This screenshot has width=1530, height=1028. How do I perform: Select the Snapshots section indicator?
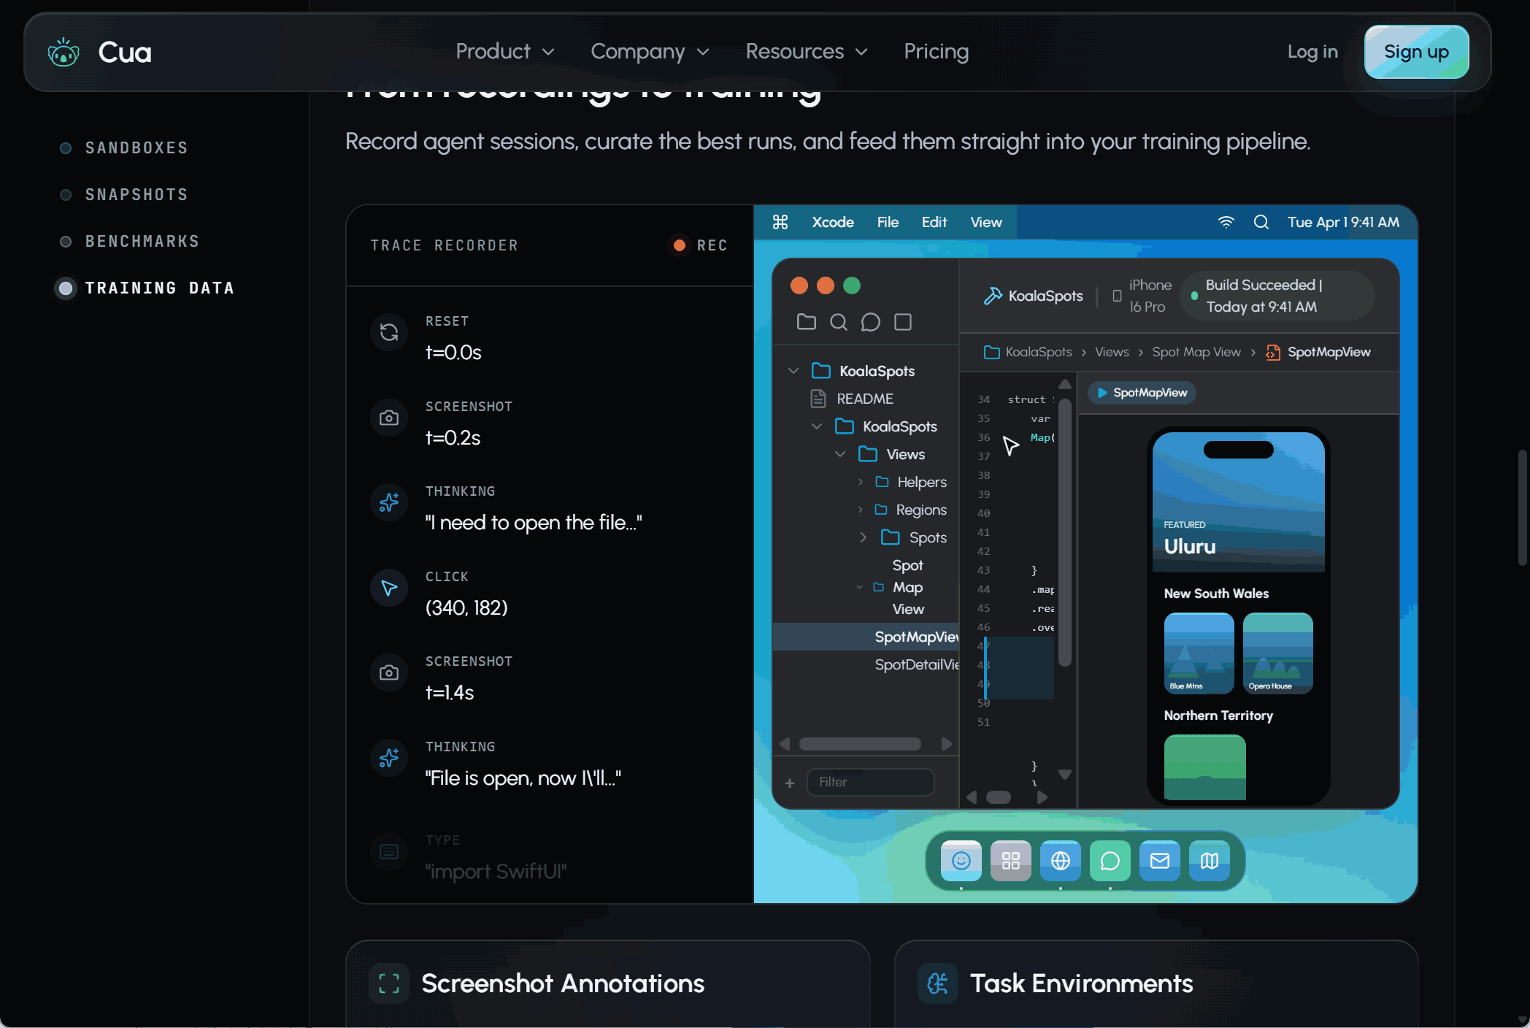66,195
